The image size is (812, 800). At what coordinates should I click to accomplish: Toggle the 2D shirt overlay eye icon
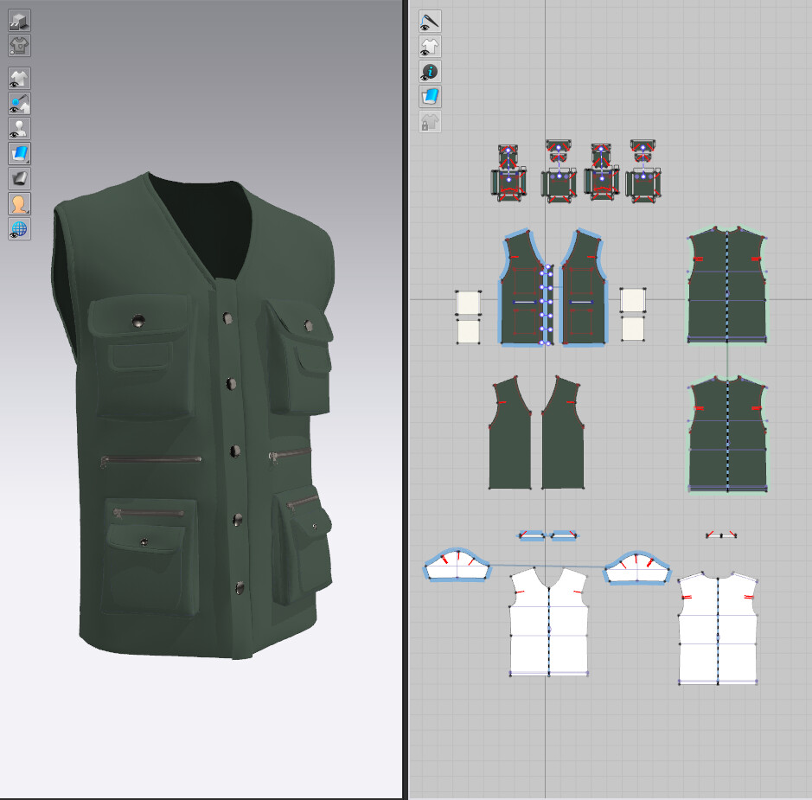tap(430, 48)
